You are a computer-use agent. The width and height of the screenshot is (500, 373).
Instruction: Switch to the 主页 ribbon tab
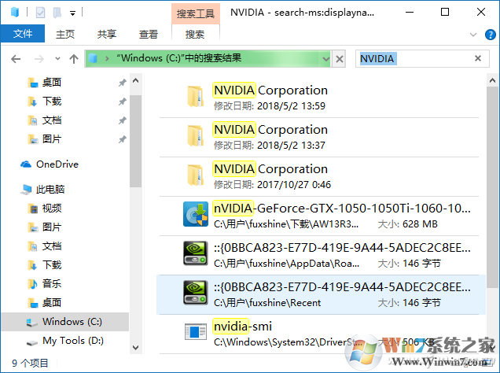pyautogui.click(x=65, y=34)
